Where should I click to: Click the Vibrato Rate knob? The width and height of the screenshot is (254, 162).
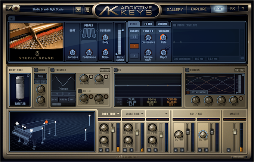coord(164,38)
